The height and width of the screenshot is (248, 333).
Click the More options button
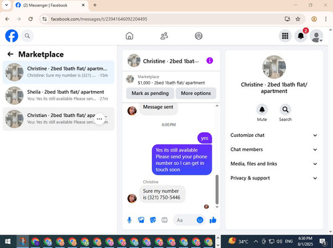(196, 93)
